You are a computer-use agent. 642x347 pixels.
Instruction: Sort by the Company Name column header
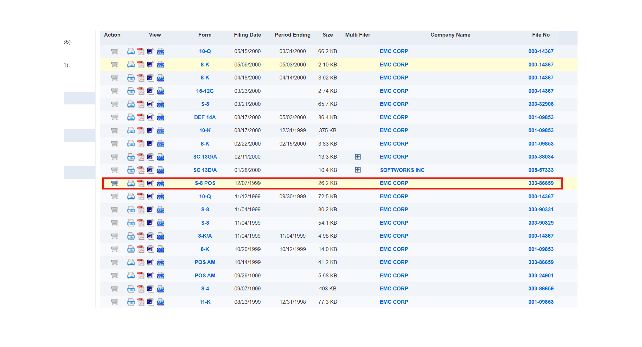tap(450, 35)
